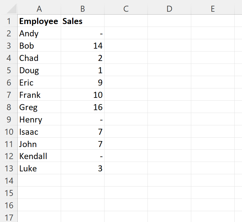Select Chad's sales value of 2
Image resolution: width=242 pixels, height=222 pixels.
click(x=82, y=58)
